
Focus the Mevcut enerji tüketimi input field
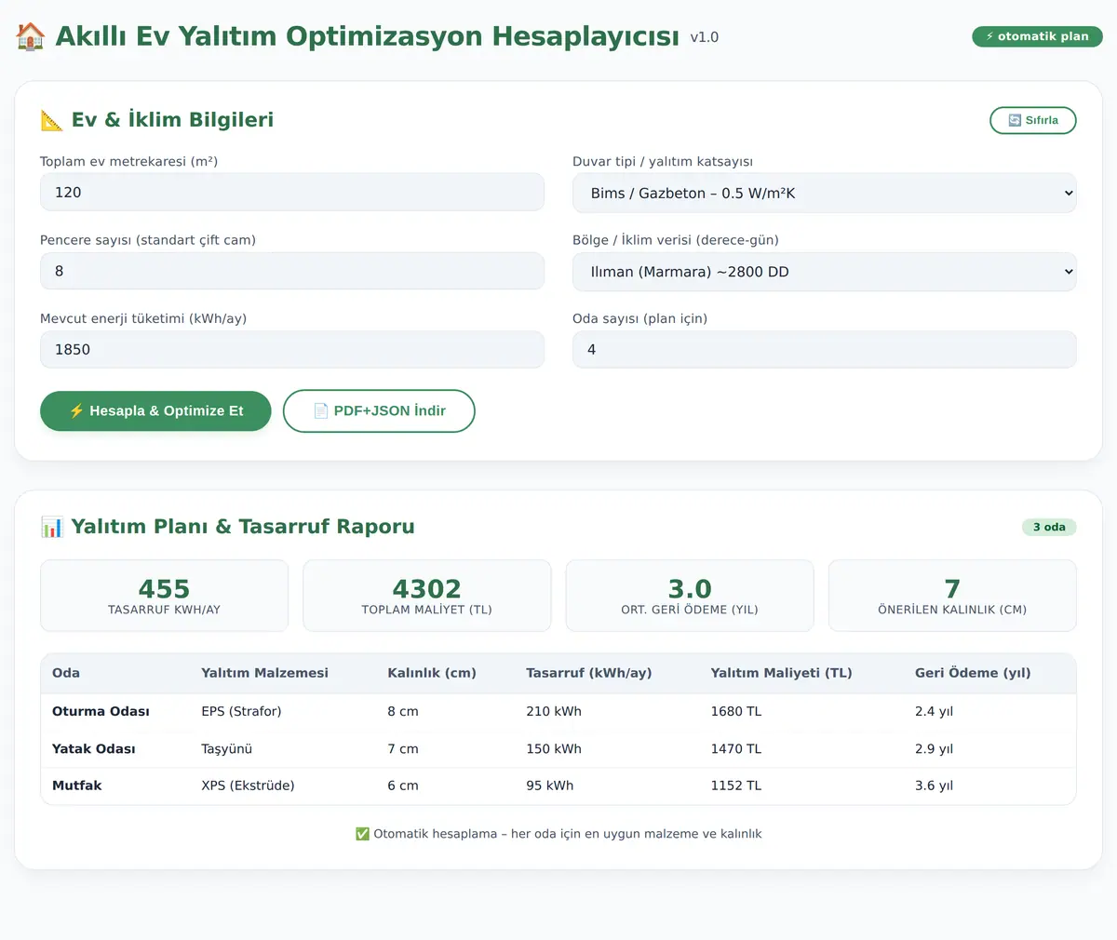tap(291, 349)
